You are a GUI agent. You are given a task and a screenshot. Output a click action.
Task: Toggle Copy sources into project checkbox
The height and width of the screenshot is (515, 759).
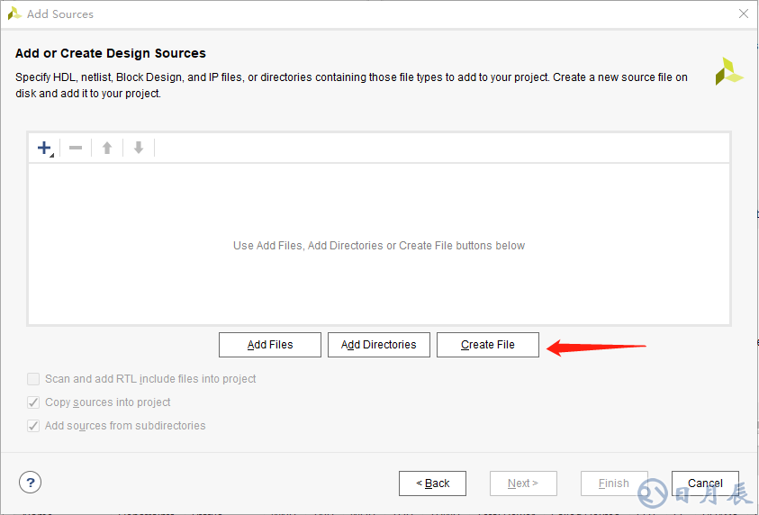pos(33,402)
